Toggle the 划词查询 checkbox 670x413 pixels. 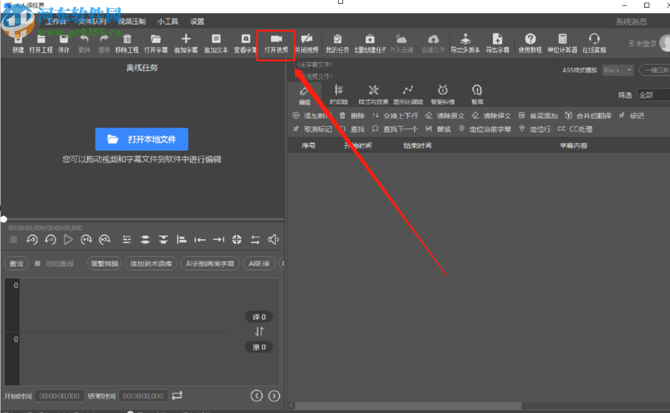tap(37, 264)
